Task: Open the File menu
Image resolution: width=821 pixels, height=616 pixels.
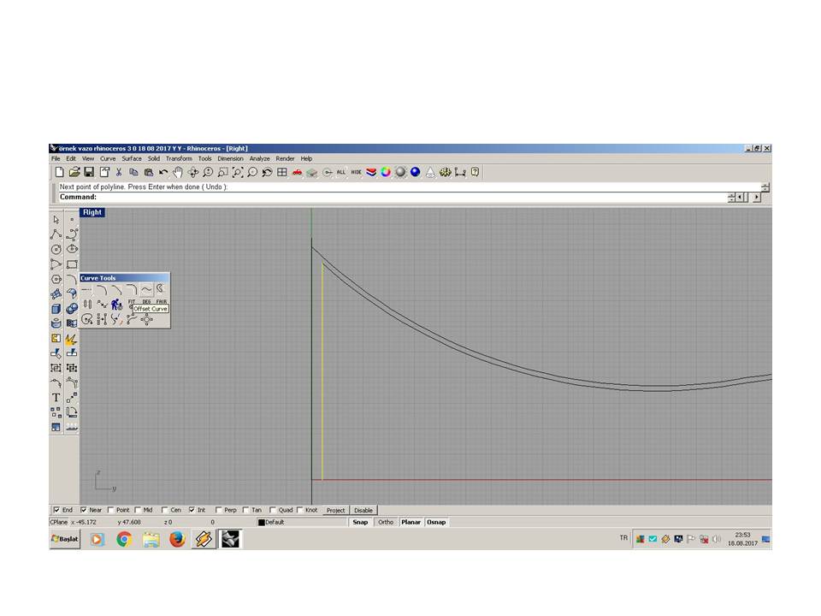Action: [56, 158]
